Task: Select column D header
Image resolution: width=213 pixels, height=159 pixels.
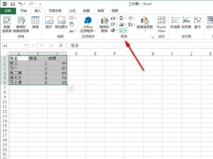Action: pyautogui.click(x=76, y=54)
